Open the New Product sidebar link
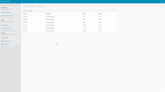 click(x=7, y=12)
